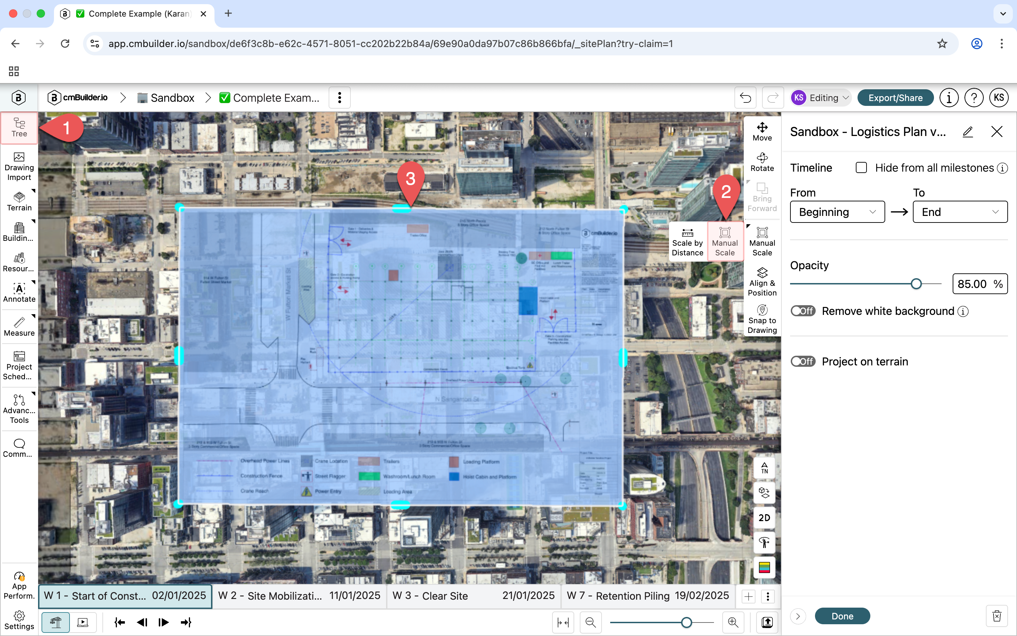This screenshot has width=1017, height=636.
Task: Select the Annotate tool
Action: coord(19,293)
